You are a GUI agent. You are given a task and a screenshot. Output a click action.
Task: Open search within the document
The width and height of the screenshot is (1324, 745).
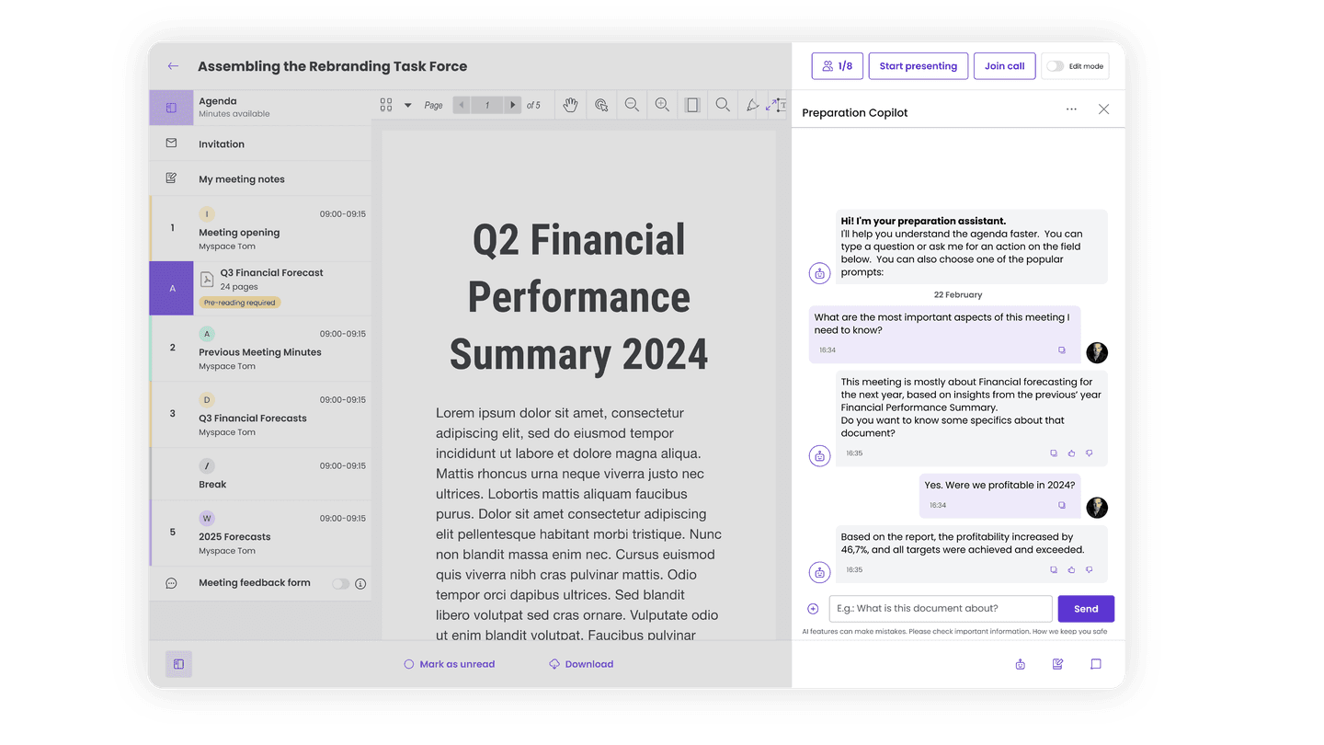[723, 104]
